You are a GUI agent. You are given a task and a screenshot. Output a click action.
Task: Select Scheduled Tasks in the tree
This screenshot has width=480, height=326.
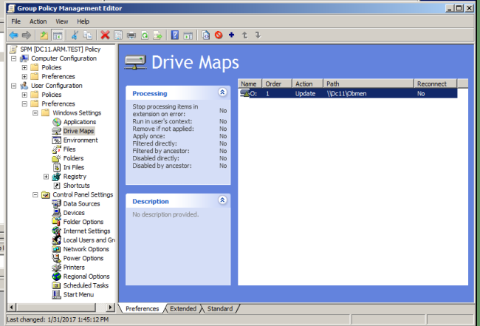pos(86,285)
